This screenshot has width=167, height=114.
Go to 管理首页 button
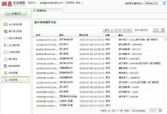[16, 14]
